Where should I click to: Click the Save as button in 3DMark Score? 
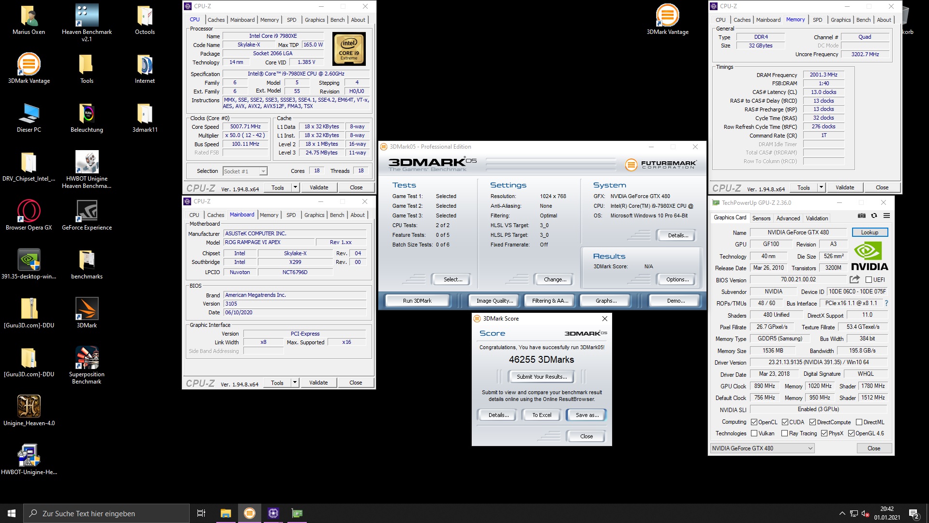[587, 415]
